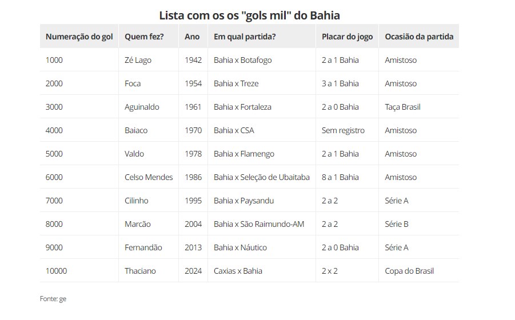Click the scorer name Fernandão
This screenshot has width=515, height=320.
143,247
